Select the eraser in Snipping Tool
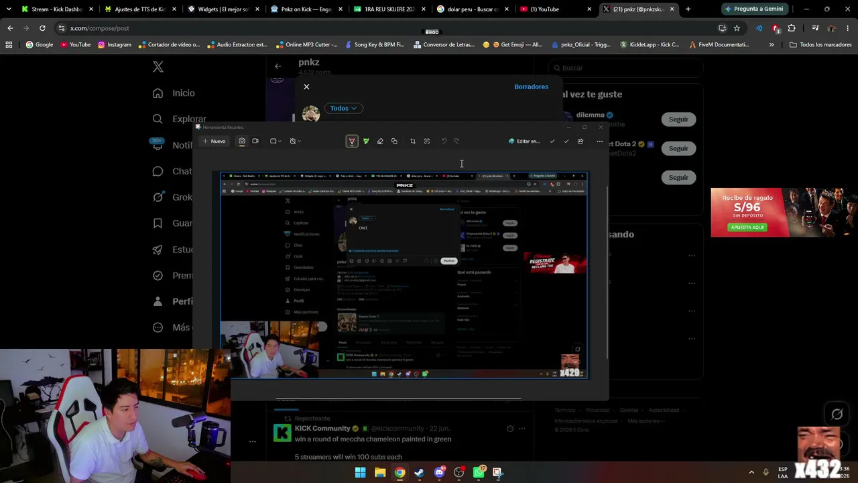 click(380, 141)
